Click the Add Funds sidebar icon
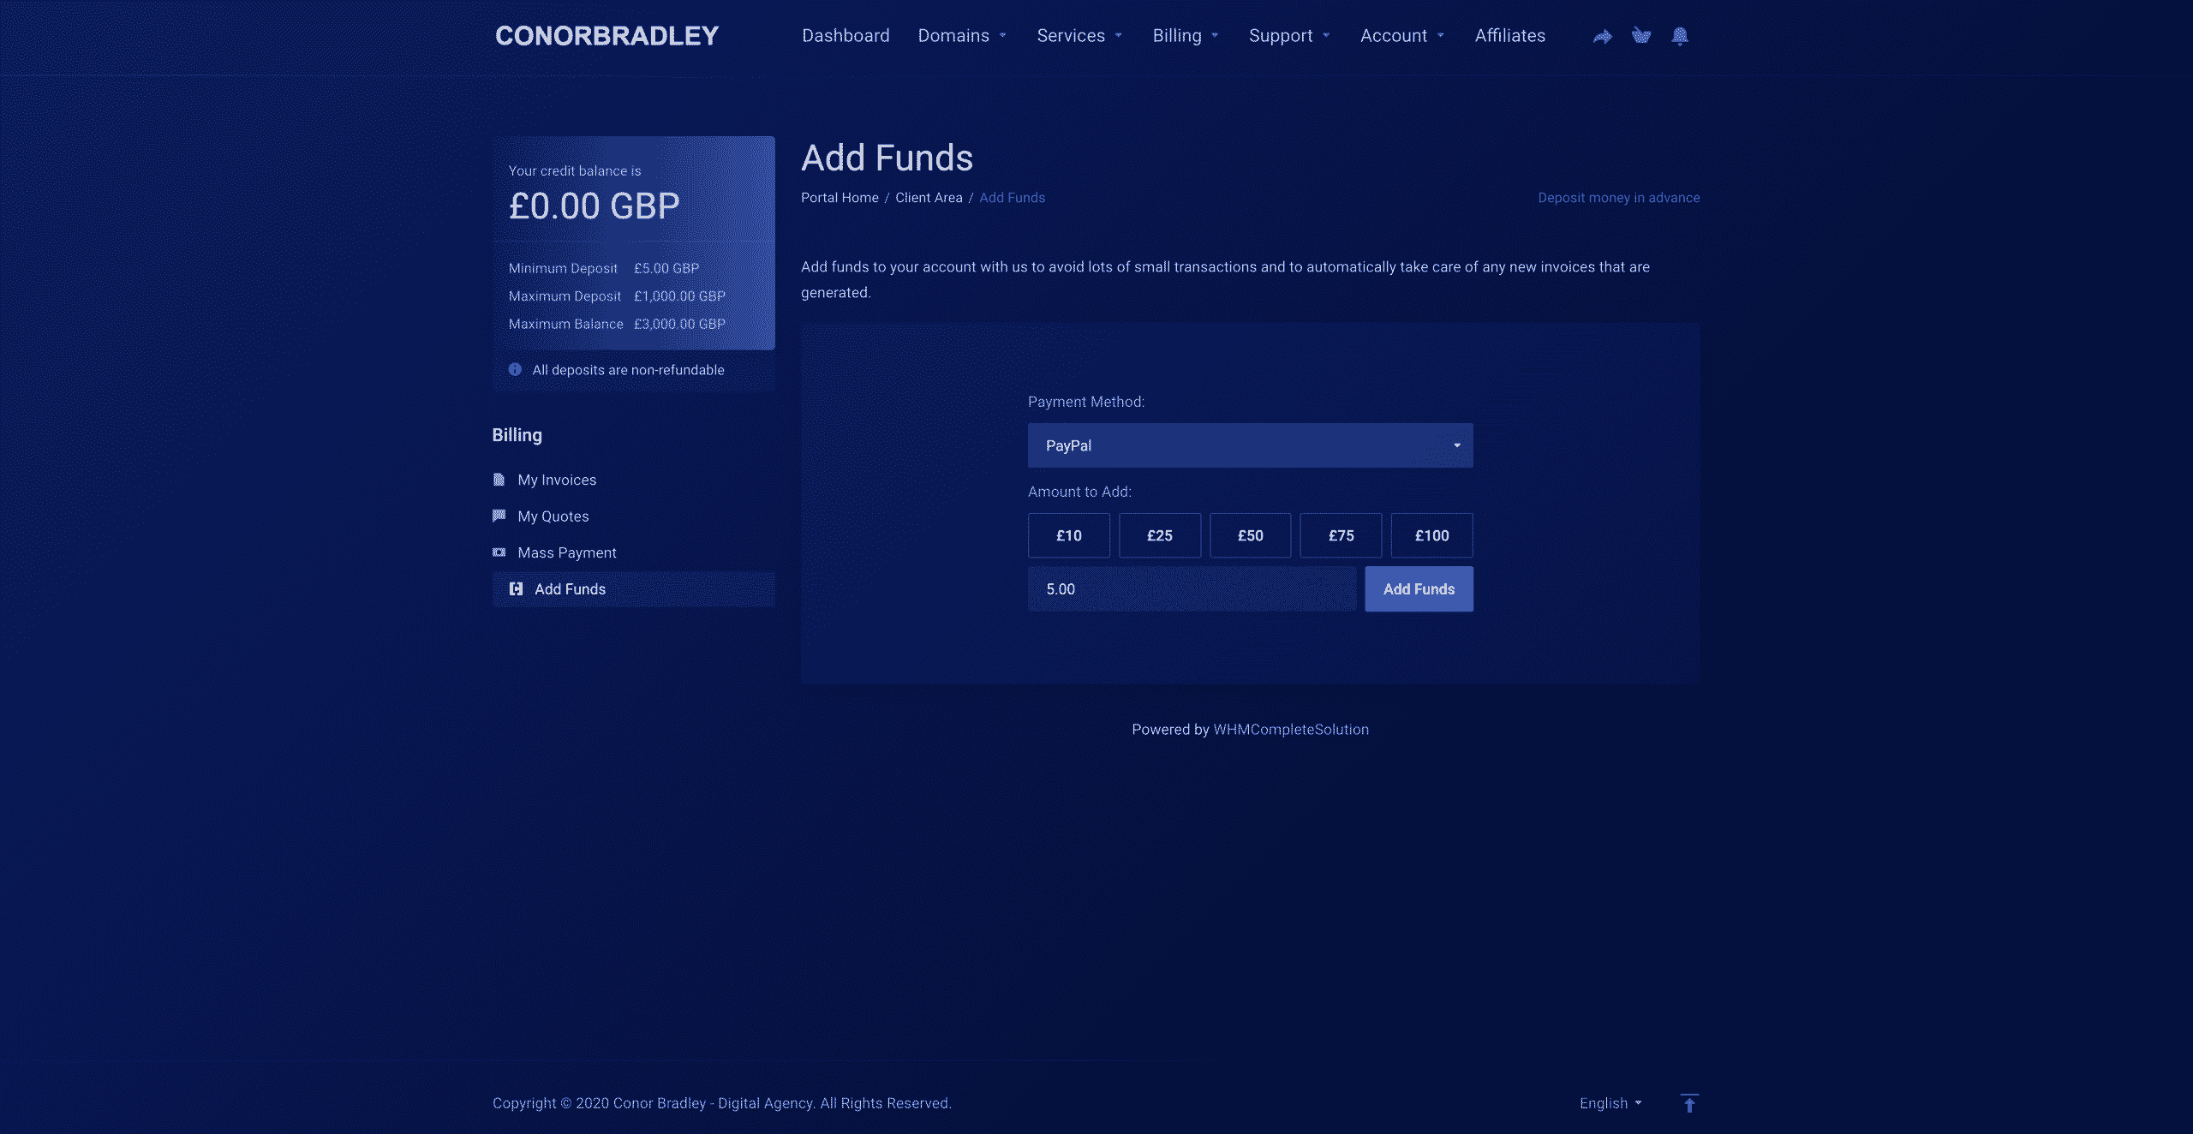This screenshot has width=2193, height=1134. pyautogui.click(x=516, y=589)
